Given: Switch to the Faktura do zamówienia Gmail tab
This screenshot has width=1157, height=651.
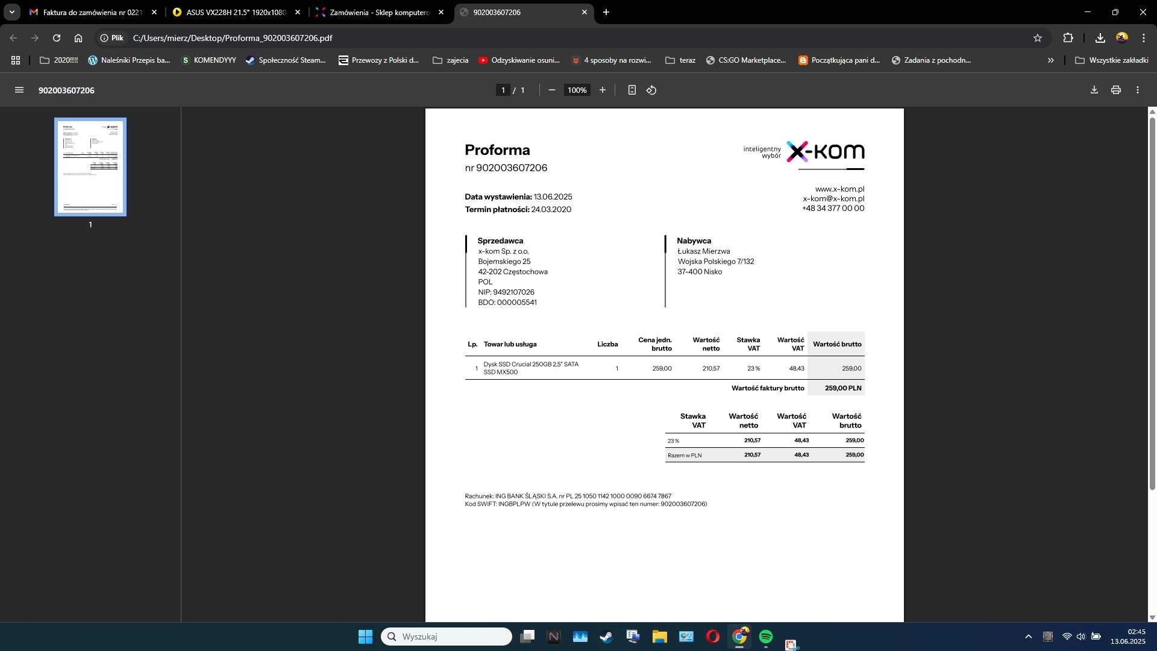Looking at the screenshot, I should [x=93, y=12].
